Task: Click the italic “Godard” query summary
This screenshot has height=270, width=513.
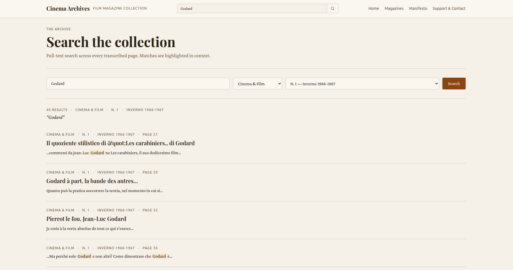Action: coord(55,117)
